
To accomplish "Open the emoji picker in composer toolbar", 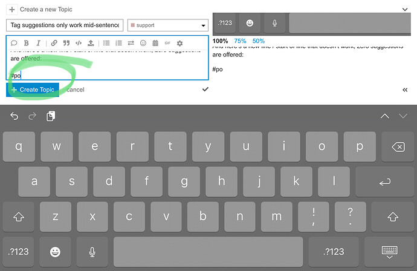I will [143, 43].
